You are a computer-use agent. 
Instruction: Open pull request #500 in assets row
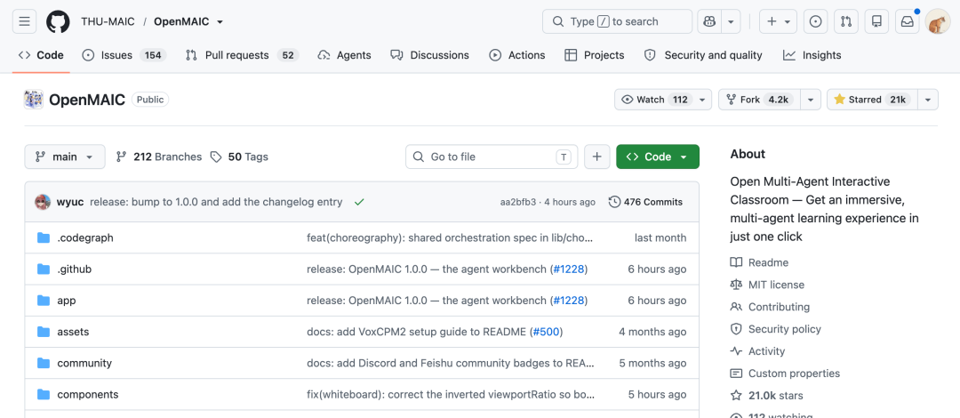[546, 332]
